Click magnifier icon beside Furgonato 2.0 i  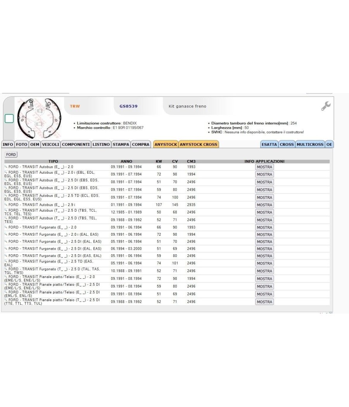click(x=6, y=234)
